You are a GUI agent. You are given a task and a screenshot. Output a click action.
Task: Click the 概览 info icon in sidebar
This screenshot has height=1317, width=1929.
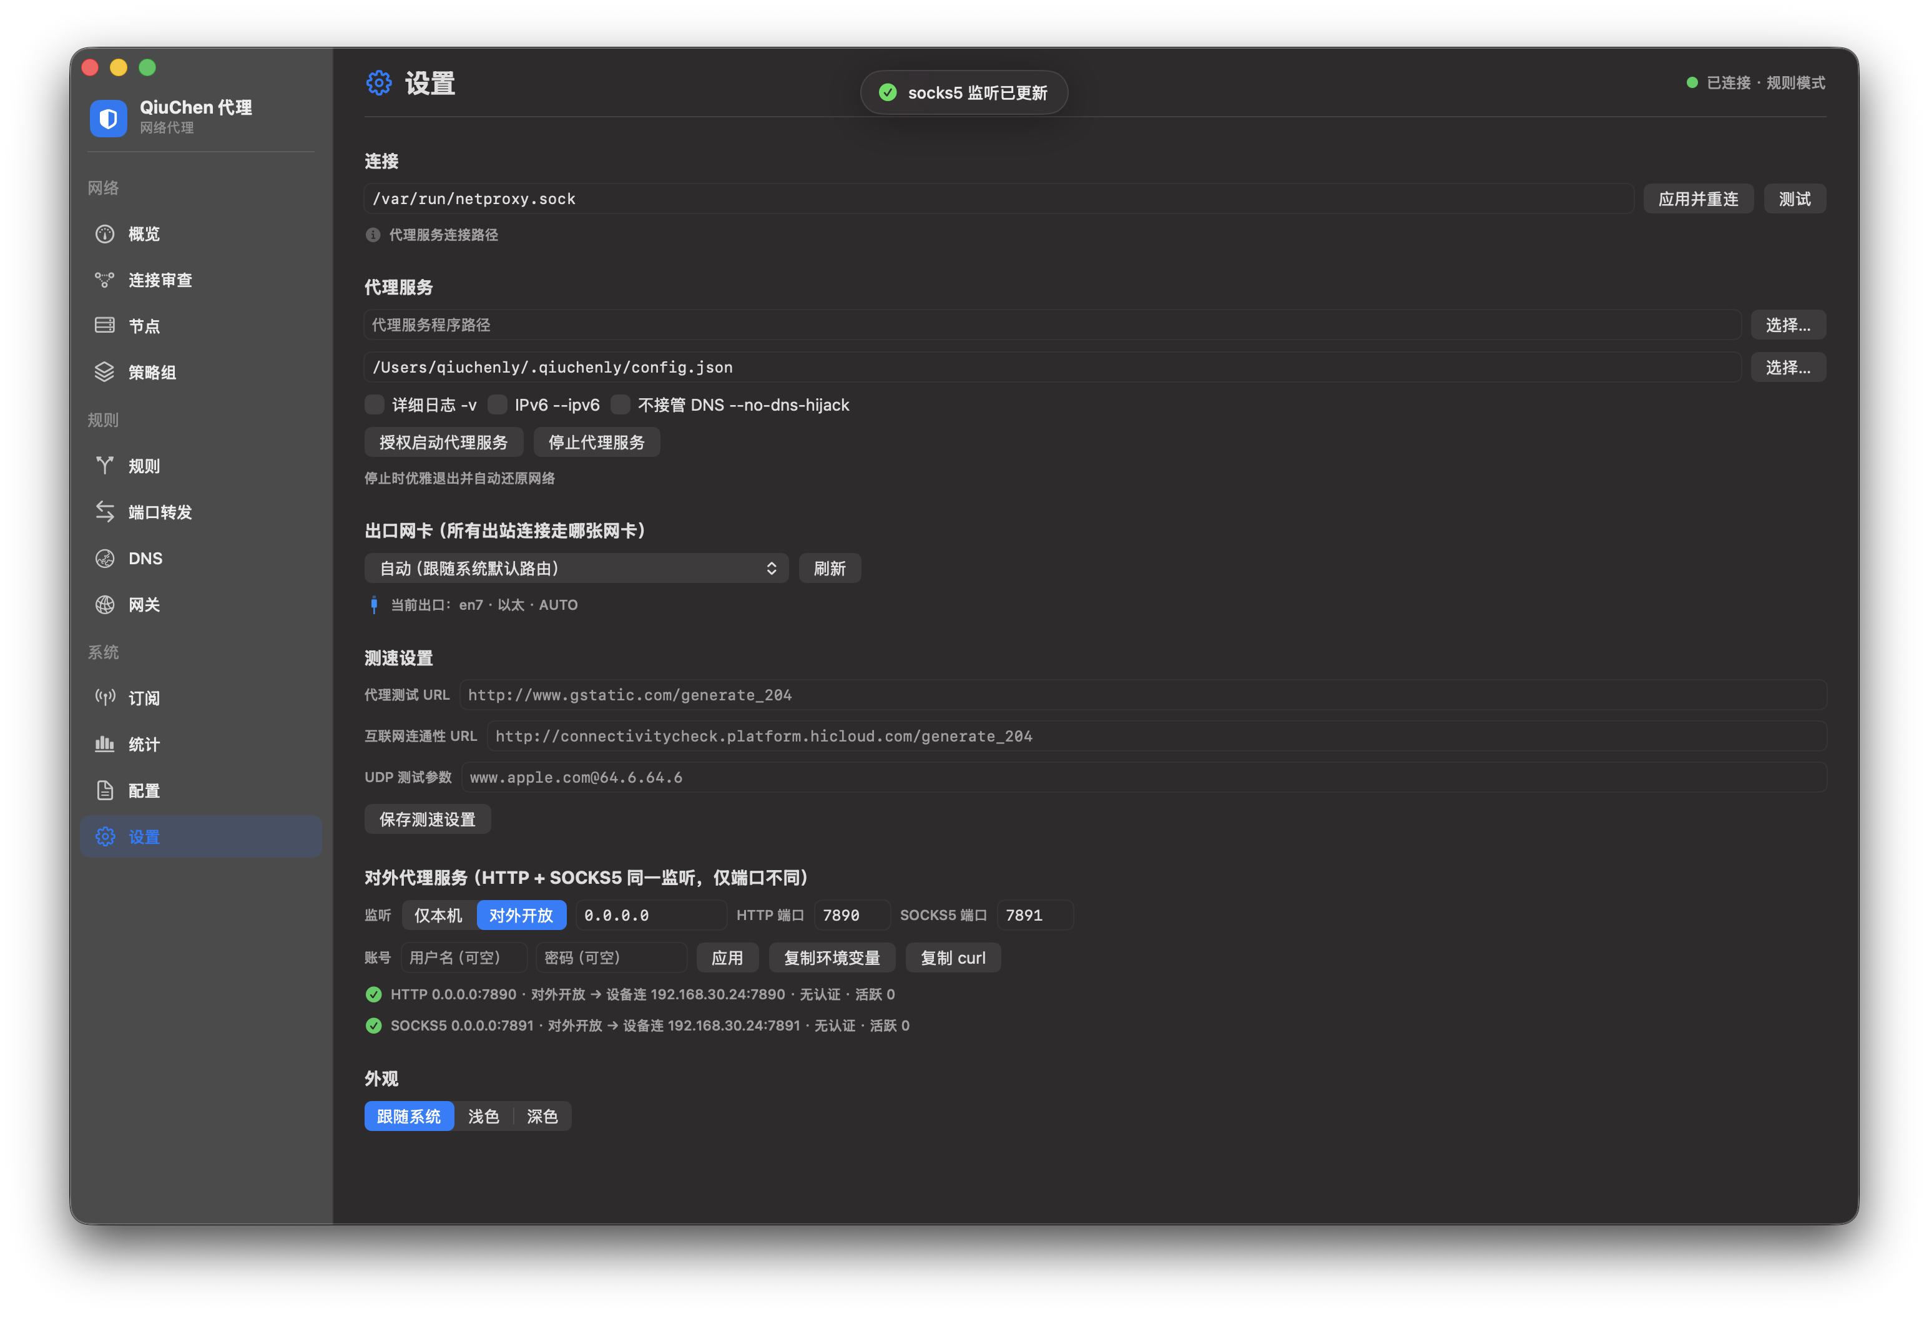point(105,234)
